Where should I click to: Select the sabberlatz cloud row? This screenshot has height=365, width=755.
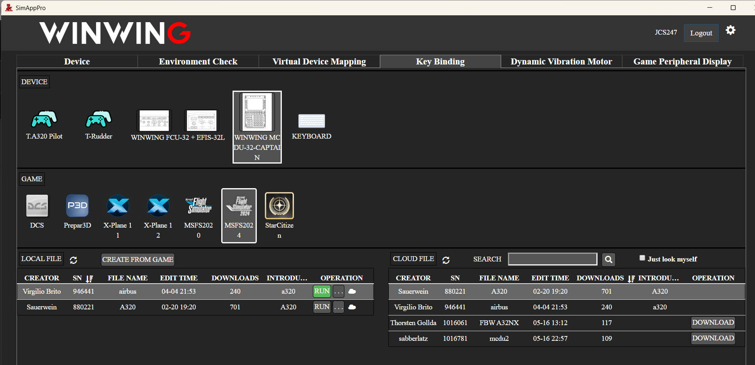(567, 338)
